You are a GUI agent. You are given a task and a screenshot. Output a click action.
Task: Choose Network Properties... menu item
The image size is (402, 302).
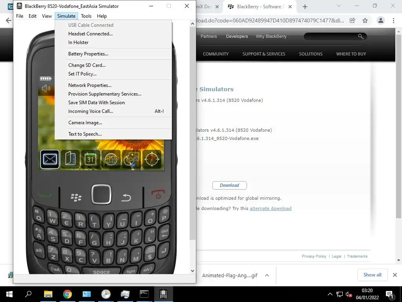[90, 85]
